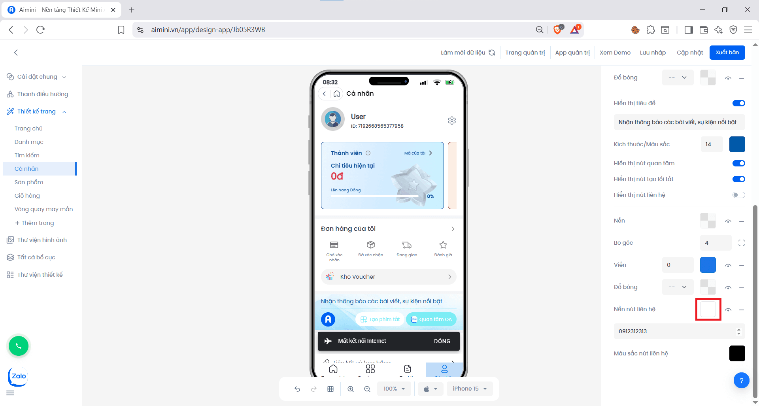Open the Trang quản trị menu item
This screenshot has width=759, height=406.
pyautogui.click(x=525, y=52)
